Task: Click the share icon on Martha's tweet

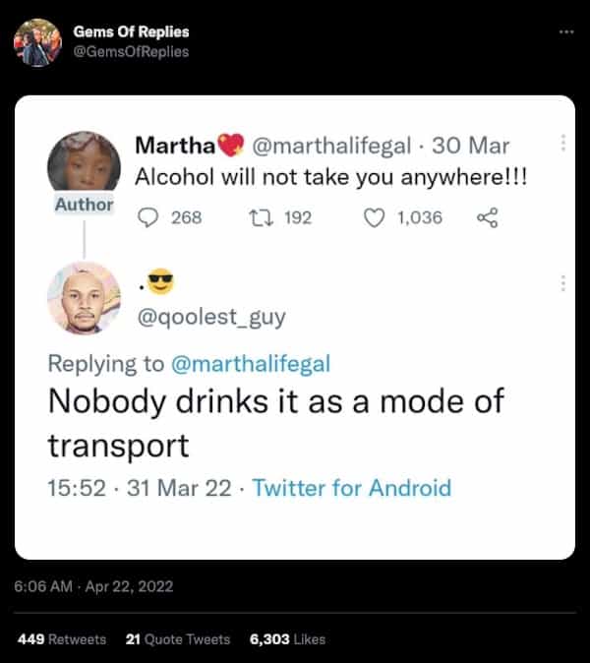Action: point(486,218)
